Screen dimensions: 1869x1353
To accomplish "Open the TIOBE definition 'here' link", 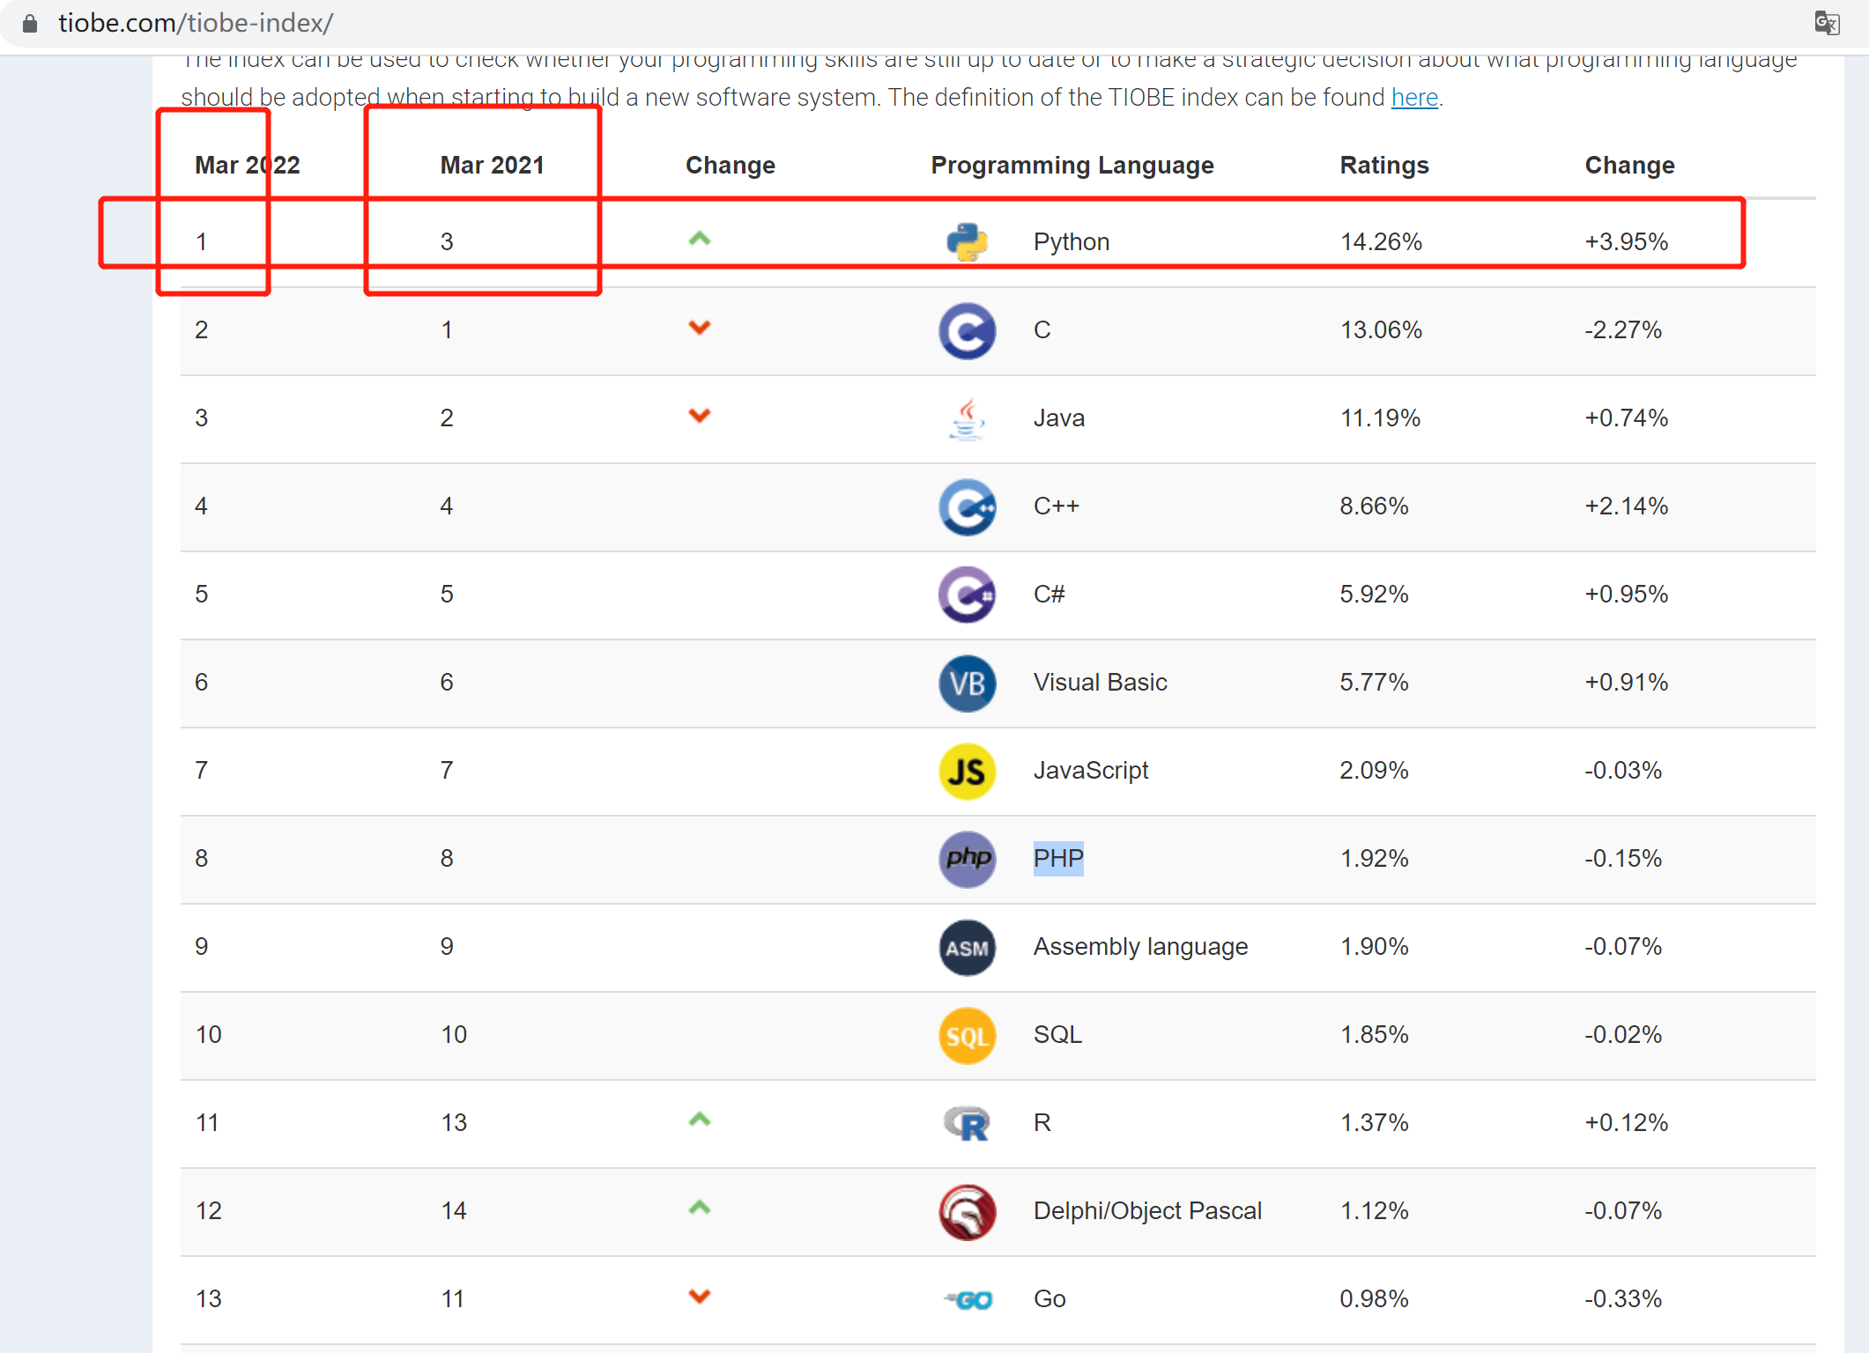I will (x=1413, y=97).
